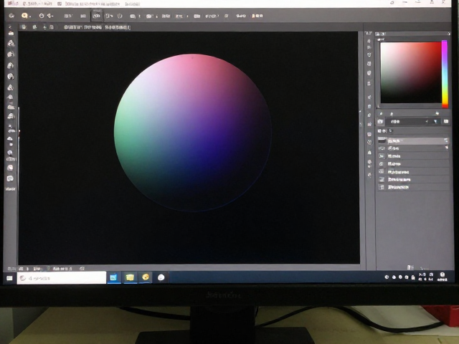
Task: Open the orange round app icon in taskbar
Action: click(x=146, y=277)
